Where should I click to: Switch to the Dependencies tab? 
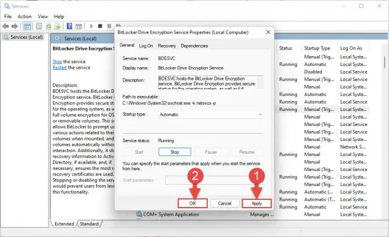[194, 46]
